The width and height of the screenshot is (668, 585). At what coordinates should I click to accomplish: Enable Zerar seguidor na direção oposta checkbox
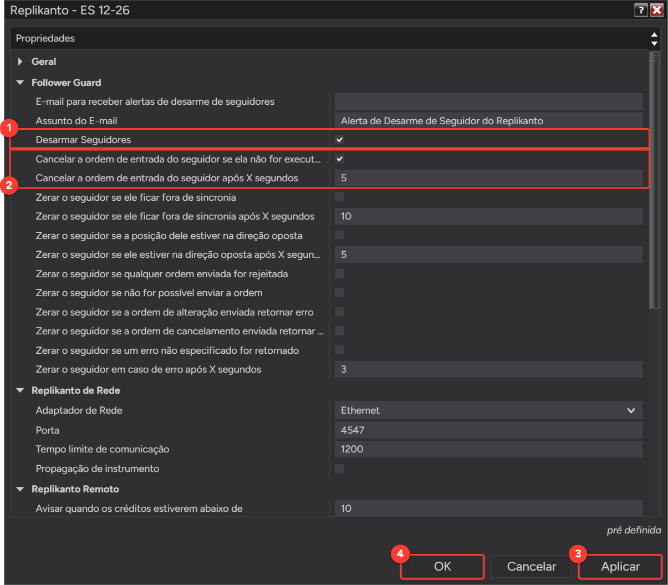tap(340, 235)
